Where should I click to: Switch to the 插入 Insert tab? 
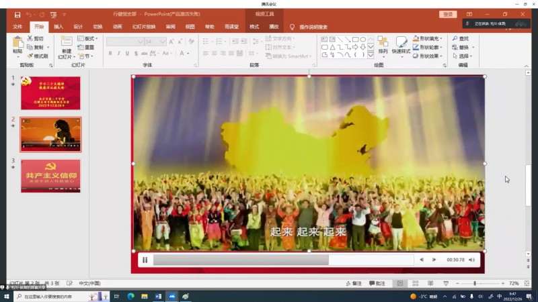[59, 27]
